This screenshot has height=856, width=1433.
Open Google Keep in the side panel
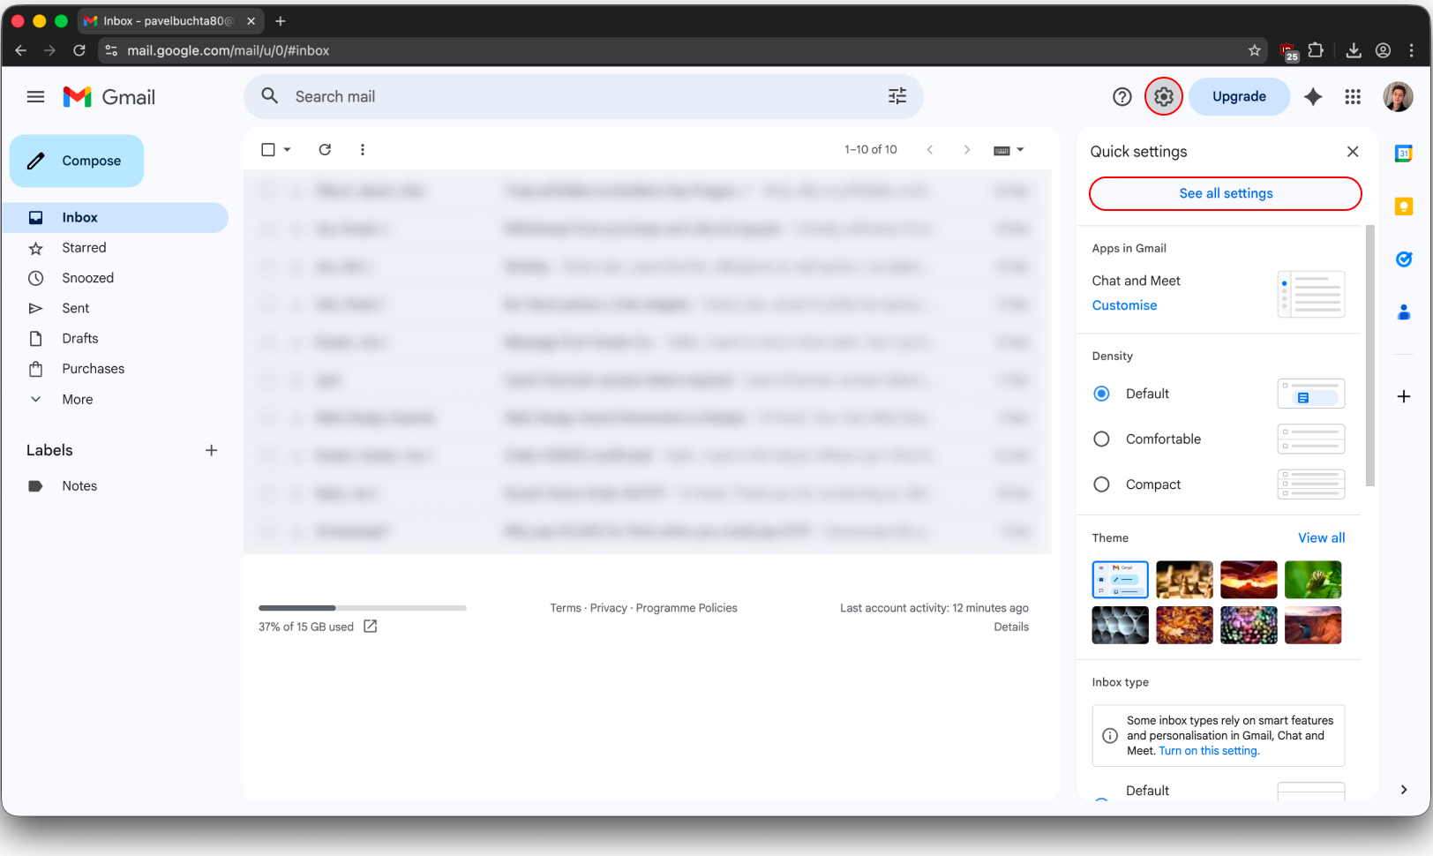coord(1404,206)
